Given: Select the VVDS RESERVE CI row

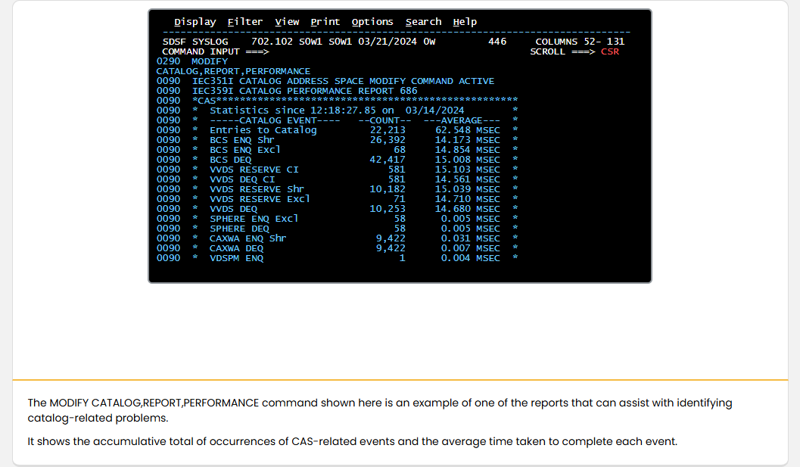Looking at the screenshot, I should (337, 170).
